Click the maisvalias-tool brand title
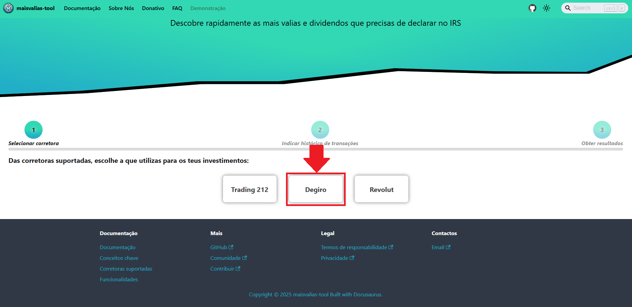 (36, 8)
